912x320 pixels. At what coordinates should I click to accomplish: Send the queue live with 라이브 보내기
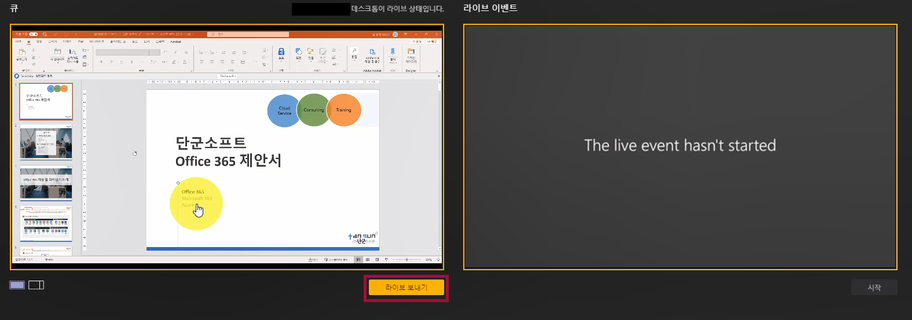[406, 288]
